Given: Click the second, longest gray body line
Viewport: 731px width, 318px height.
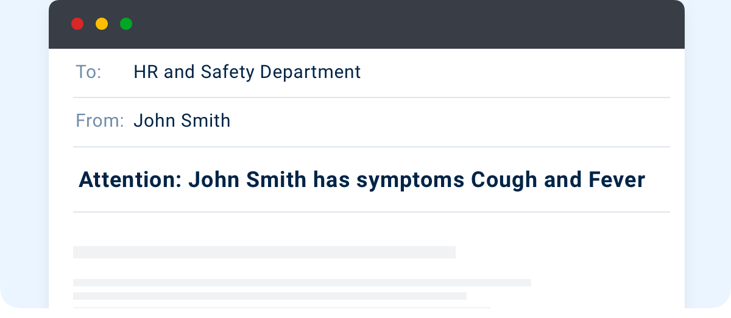Looking at the screenshot, I should point(302,283).
